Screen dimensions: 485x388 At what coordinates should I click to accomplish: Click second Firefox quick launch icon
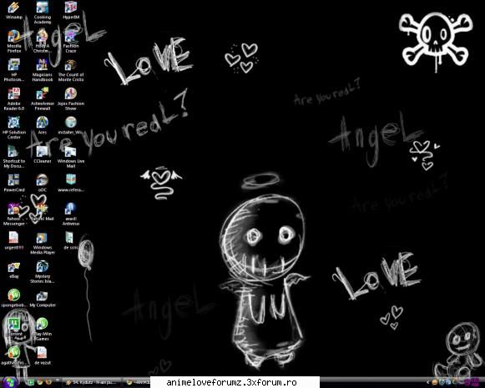(48, 382)
